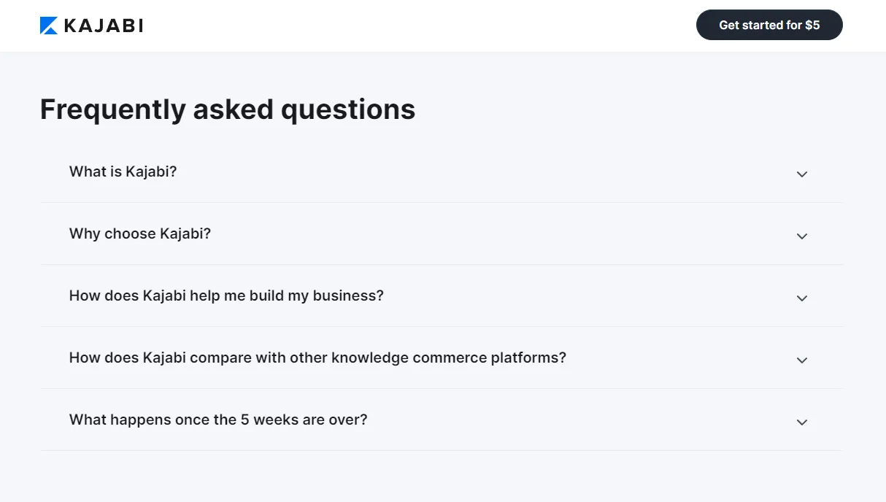Expand the chevron beside What is Kajabi?
Viewport: 886px width, 502px height.
tap(802, 174)
